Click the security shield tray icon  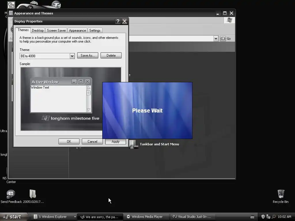263,217
